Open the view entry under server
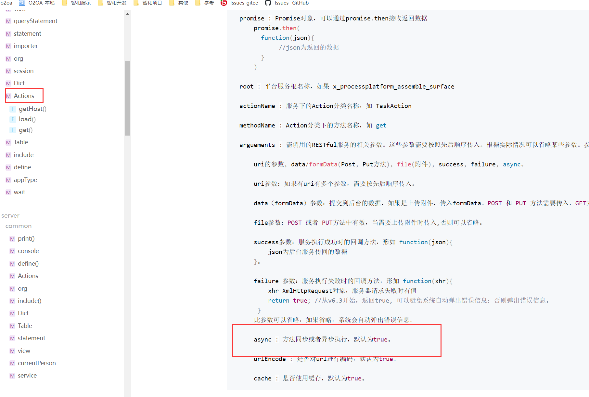 pyautogui.click(x=24, y=351)
